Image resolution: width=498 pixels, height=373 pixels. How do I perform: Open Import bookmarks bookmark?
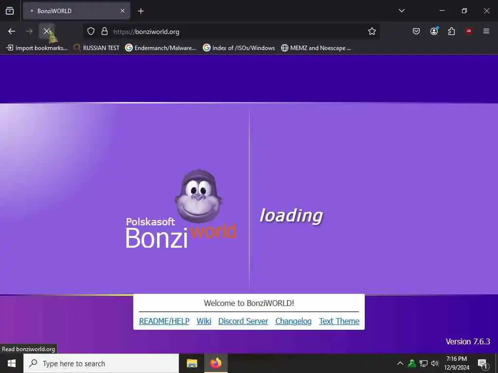pyautogui.click(x=37, y=48)
